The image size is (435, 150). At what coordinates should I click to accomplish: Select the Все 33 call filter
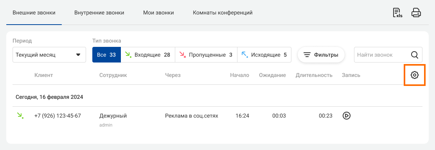106,55
